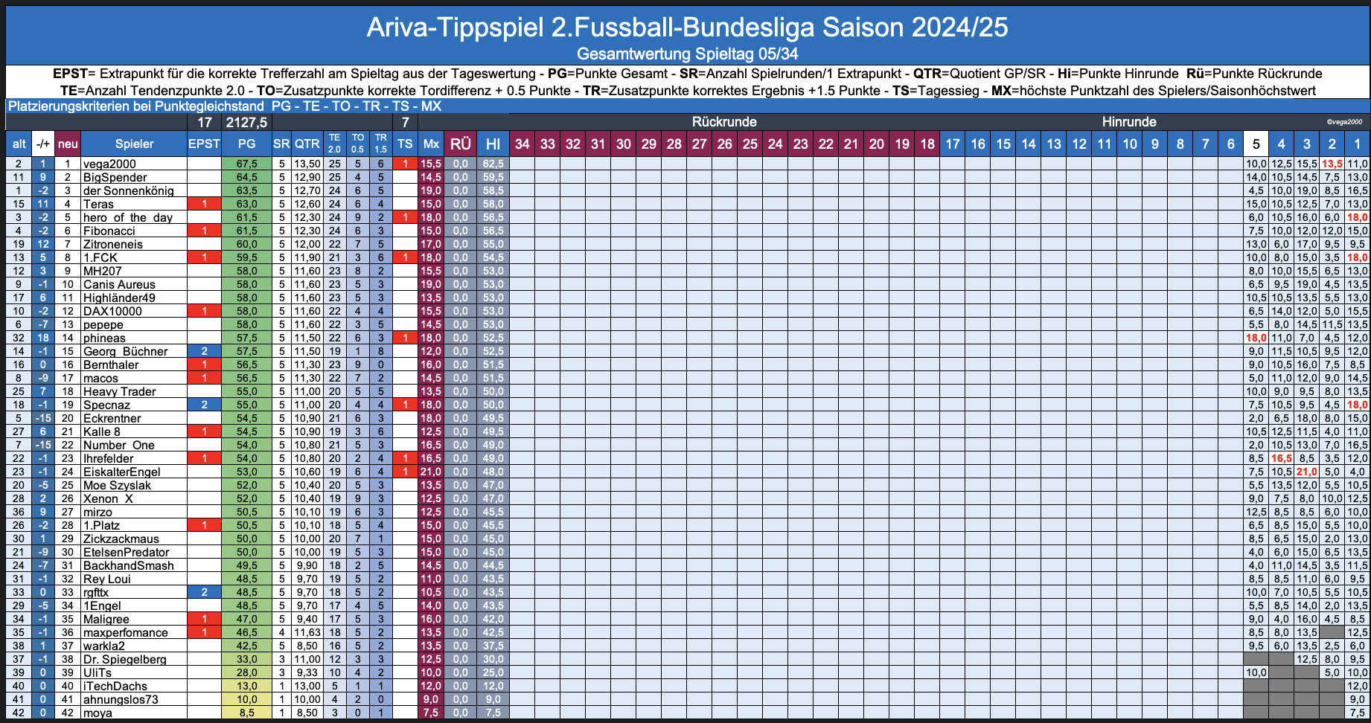Select the subtitle 'Gesamtwertung Spieltag 05/34'
The width and height of the screenshot is (1371, 723).
pos(687,54)
